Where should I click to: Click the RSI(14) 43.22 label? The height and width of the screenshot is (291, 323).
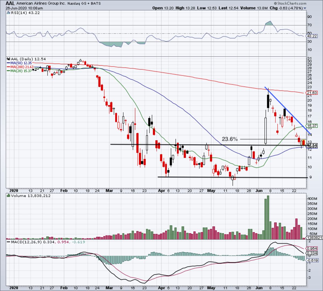tap(25, 13)
